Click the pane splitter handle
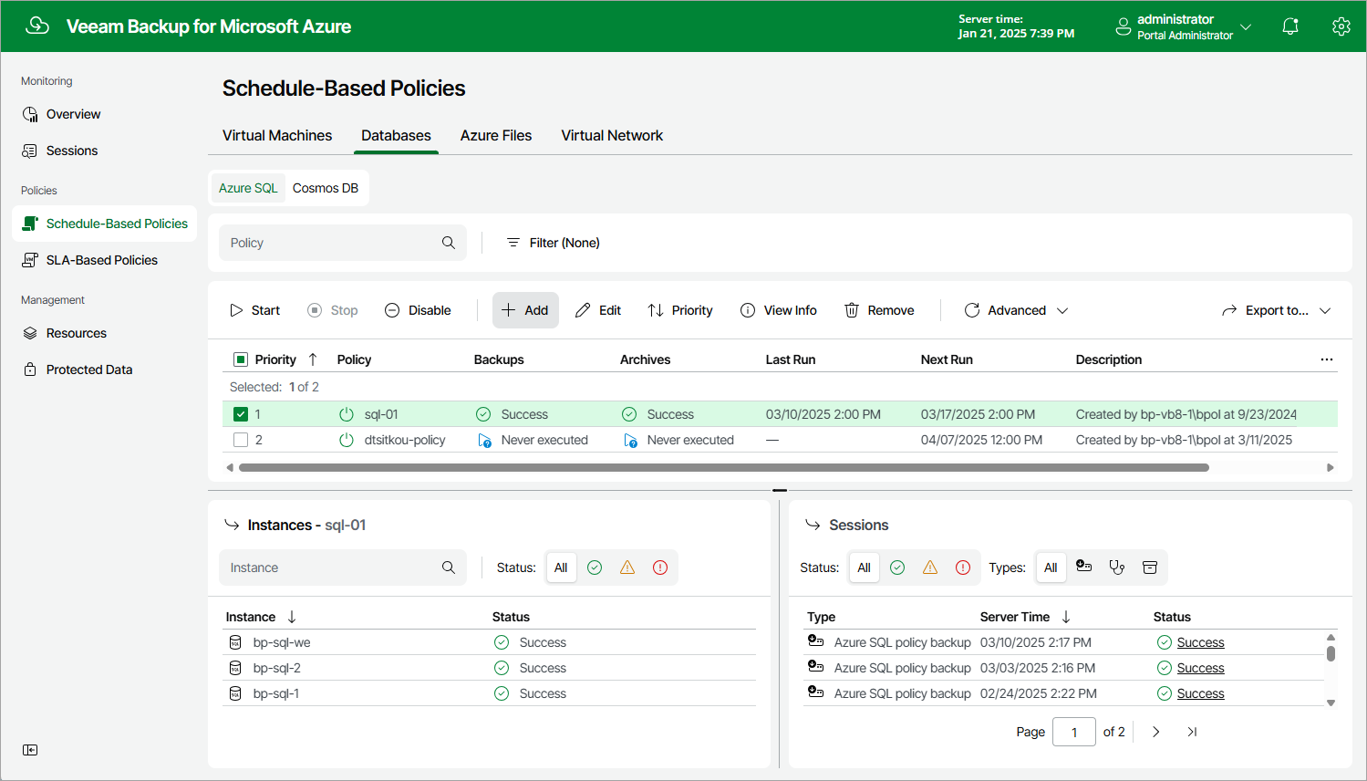This screenshot has height=781, width=1367. coord(780,490)
